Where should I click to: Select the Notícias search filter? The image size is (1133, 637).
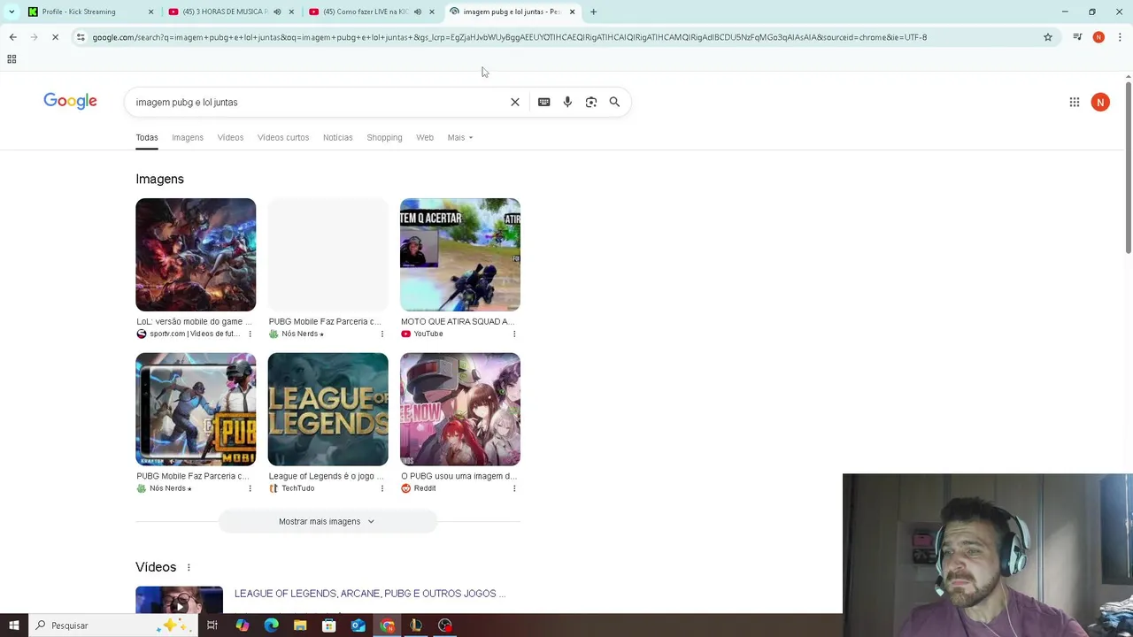coord(337,137)
